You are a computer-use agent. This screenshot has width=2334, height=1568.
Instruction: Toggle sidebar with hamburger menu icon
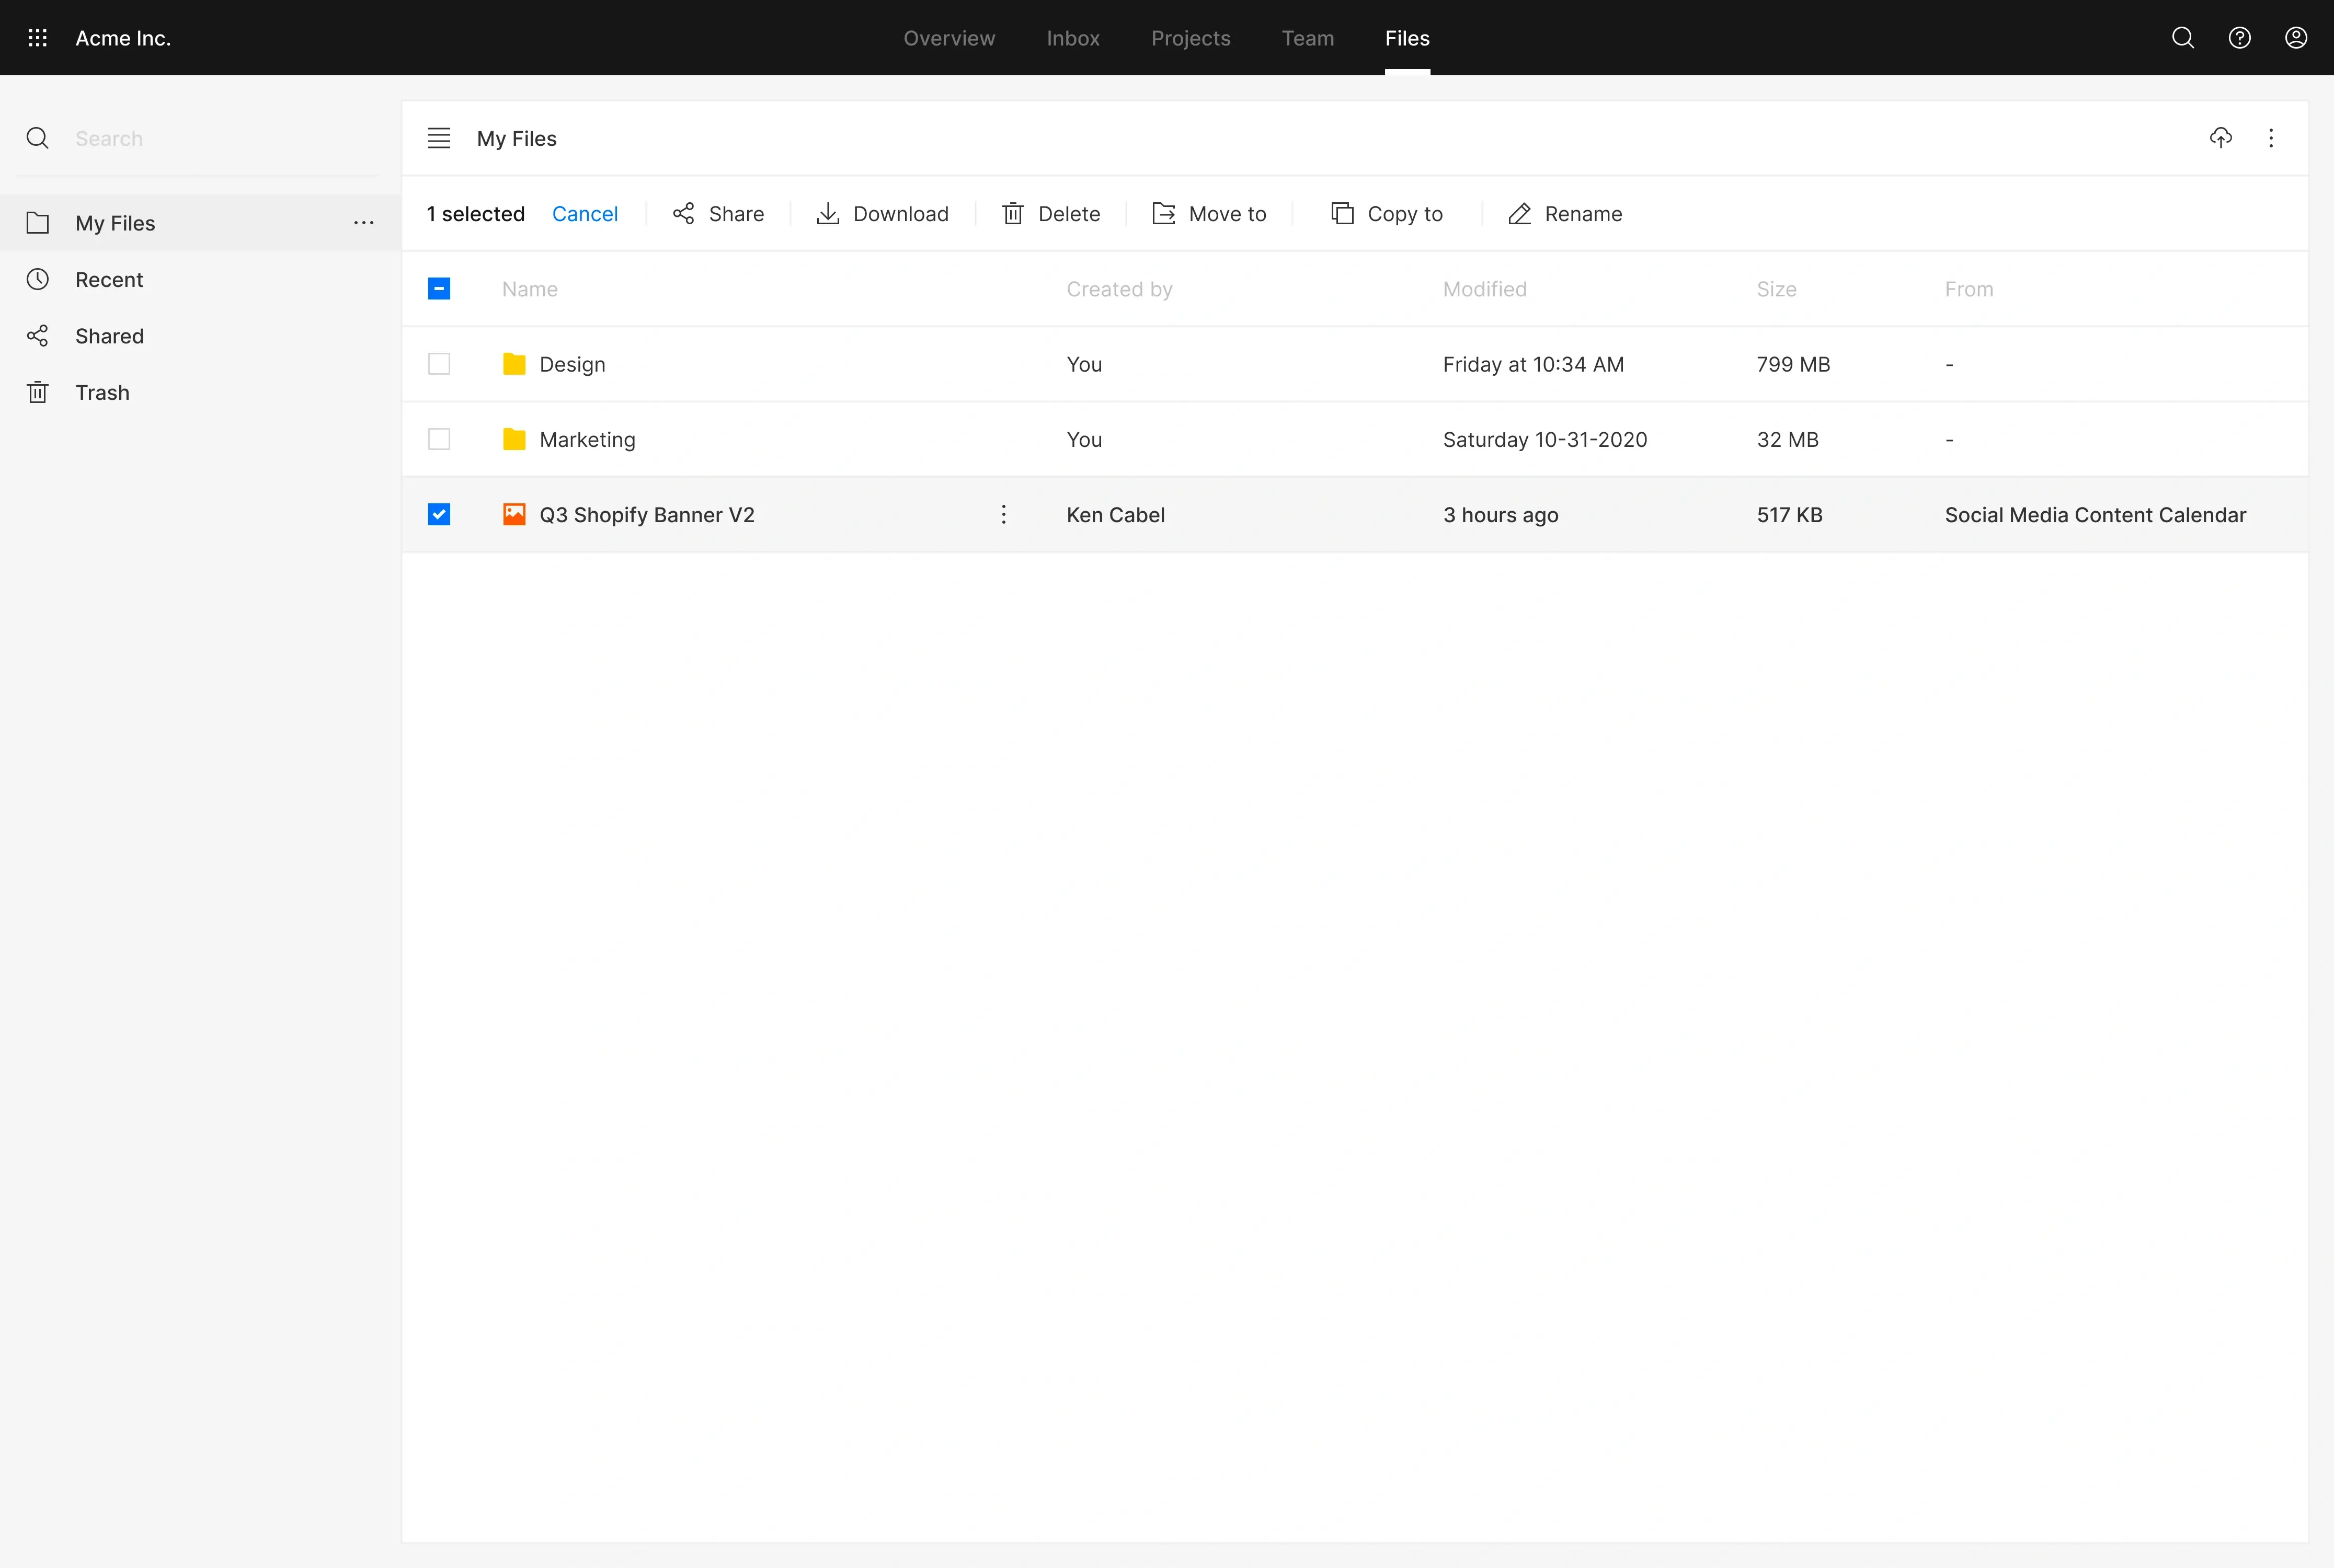coord(439,138)
